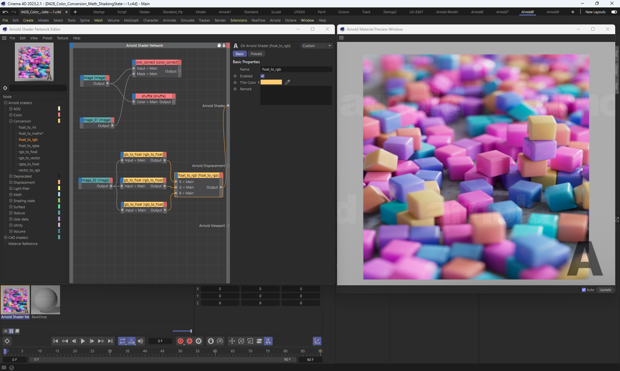Click the undo arrow icon
The height and width of the screenshot is (371, 620).
5,12
